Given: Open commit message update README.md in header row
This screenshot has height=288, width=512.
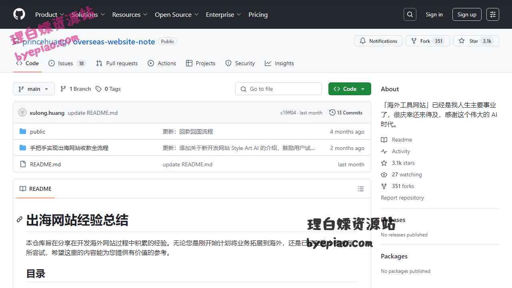Looking at the screenshot, I should pos(93,113).
